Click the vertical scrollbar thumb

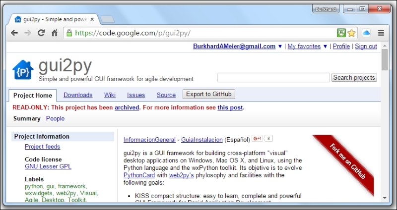point(385,59)
